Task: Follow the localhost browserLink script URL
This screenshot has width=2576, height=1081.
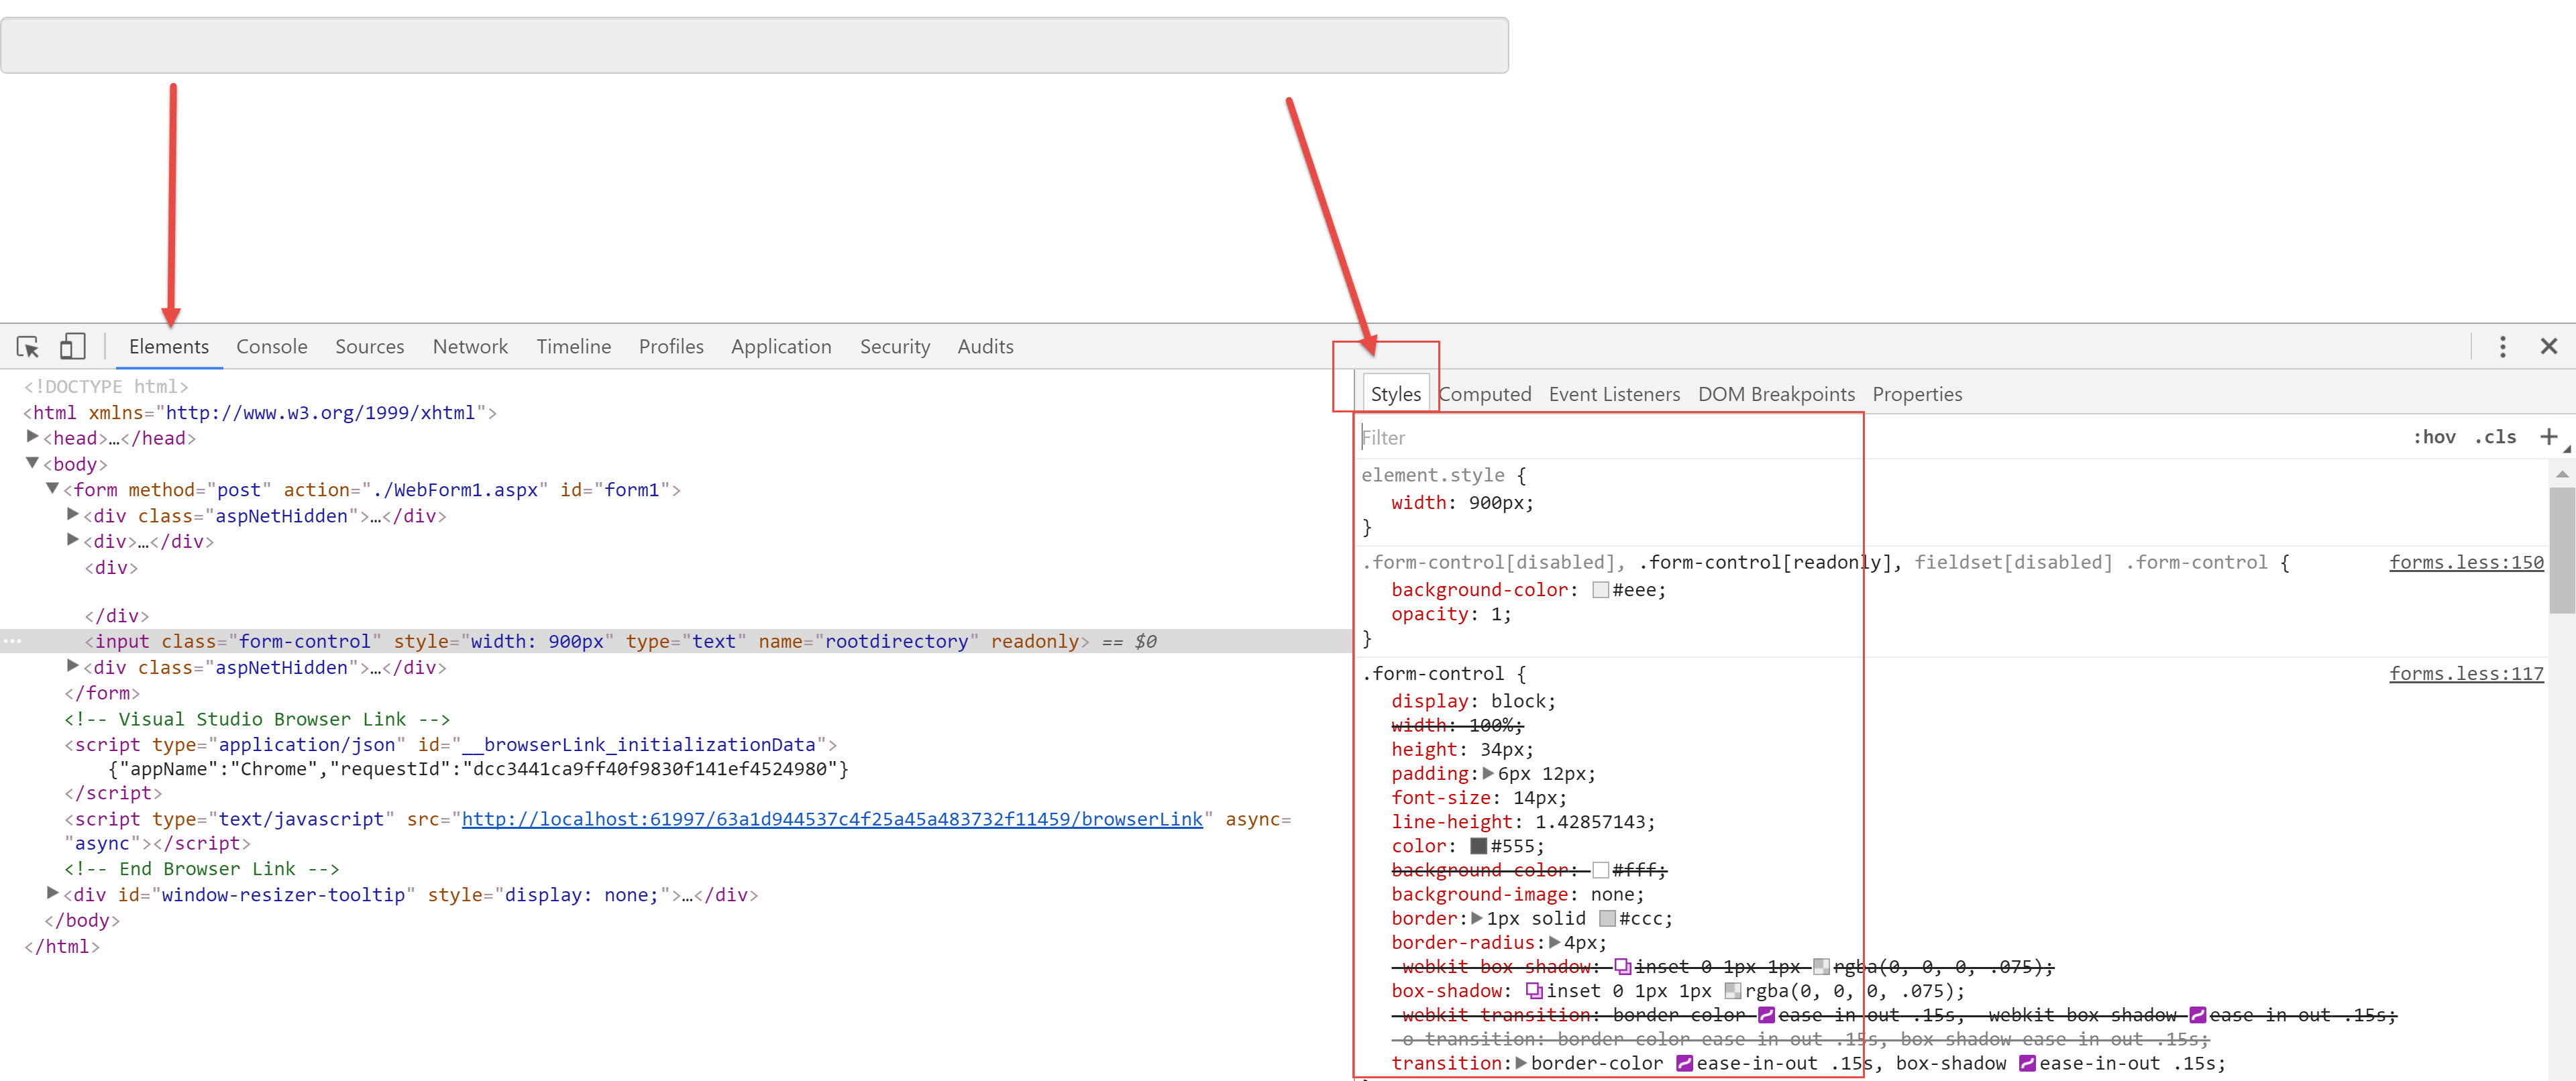Action: [x=831, y=819]
